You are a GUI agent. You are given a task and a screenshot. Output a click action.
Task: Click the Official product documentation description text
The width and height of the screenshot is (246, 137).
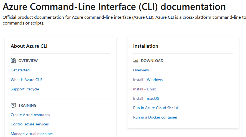pyautogui.click(x=124, y=20)
